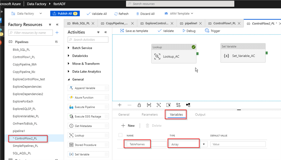Viewport: 281px width, 160px height.
Task: Switch to the Parameters tab
Action: coord(150,115)
